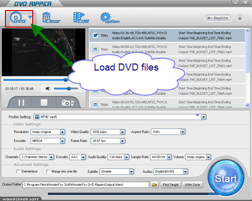252x201 pixels.
Task: Select Output THE_BUCKET_LIST_Title2.mp4 row
Action: (205, 52)
